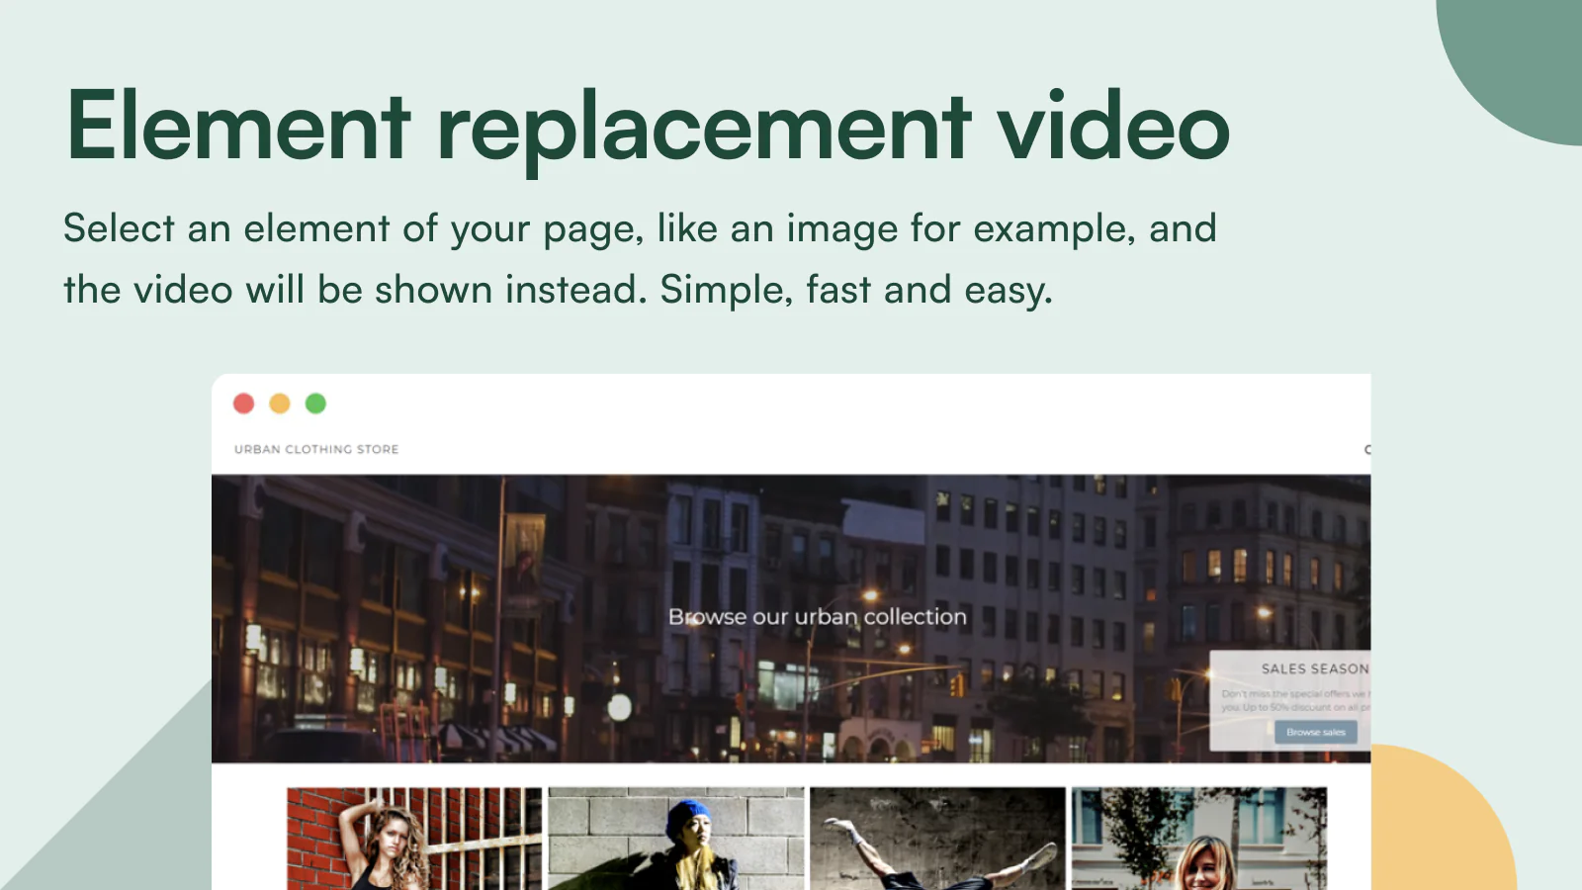This screenshot has height=890, width=1582.
Task: Click the red close dot
Action: [x=243, y=403]
